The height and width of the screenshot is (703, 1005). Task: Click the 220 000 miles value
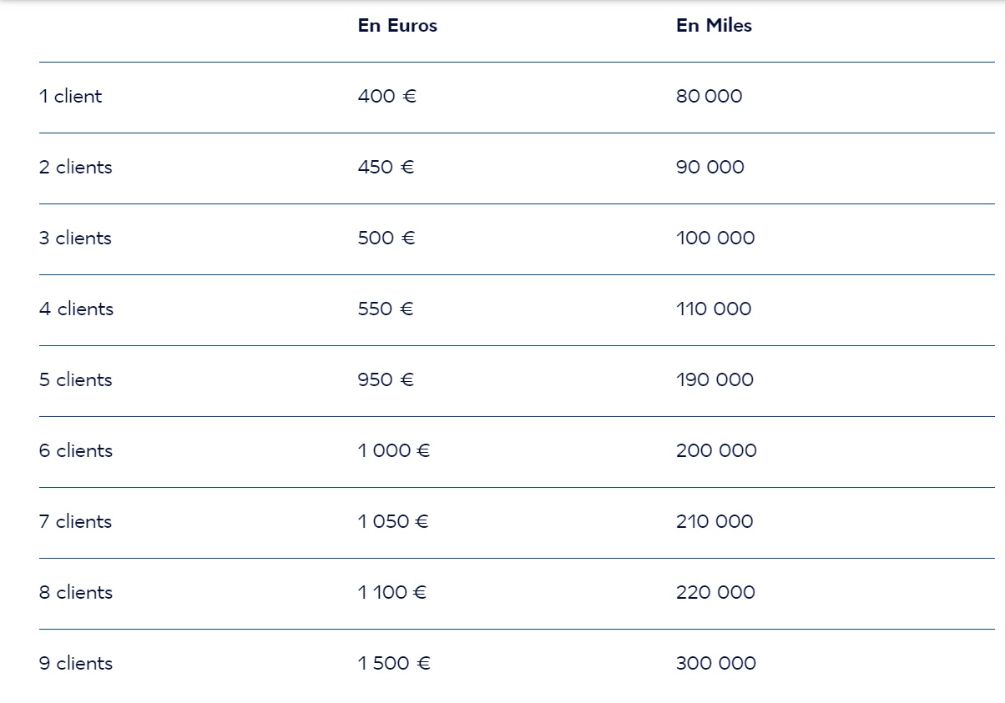715,593
